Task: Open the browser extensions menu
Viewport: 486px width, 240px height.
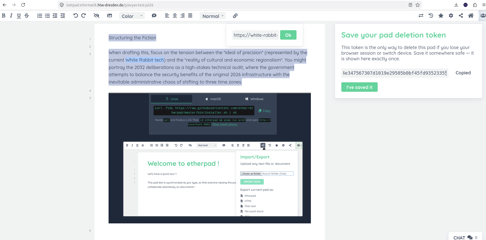Action: [475, 5]
